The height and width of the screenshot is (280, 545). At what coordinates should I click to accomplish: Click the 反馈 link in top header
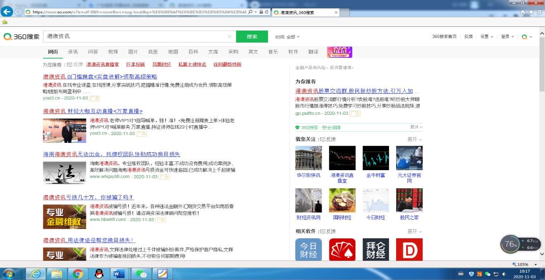[469, 37]
